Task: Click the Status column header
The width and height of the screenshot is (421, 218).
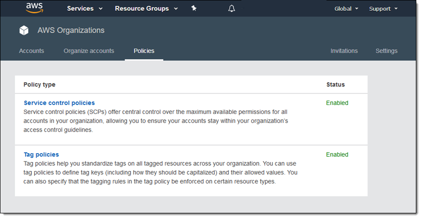Action: (335, 84)
